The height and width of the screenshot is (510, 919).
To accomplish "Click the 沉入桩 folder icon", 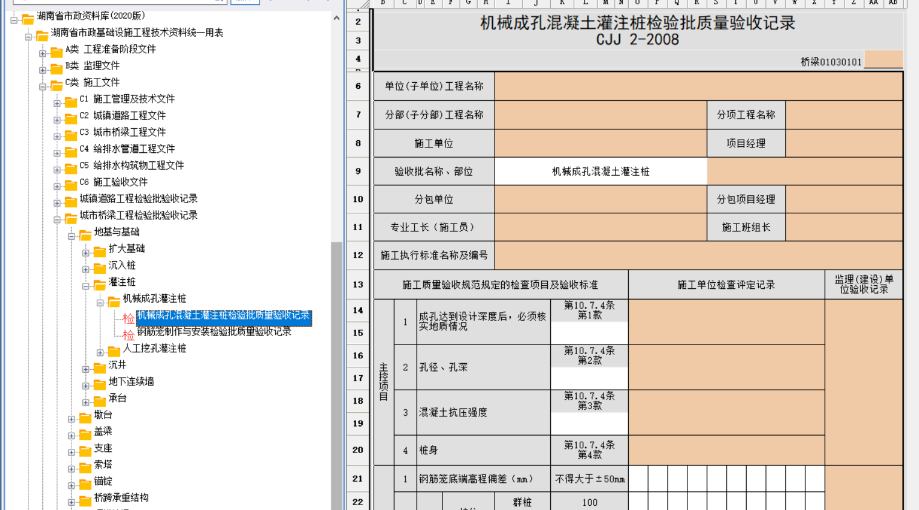I will 100,268.
